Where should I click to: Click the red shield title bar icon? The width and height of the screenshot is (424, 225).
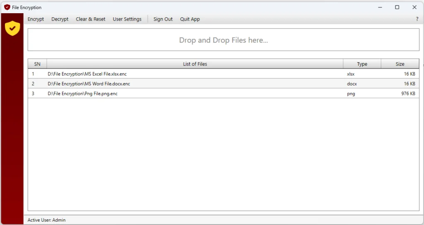(x=7, y=7)
